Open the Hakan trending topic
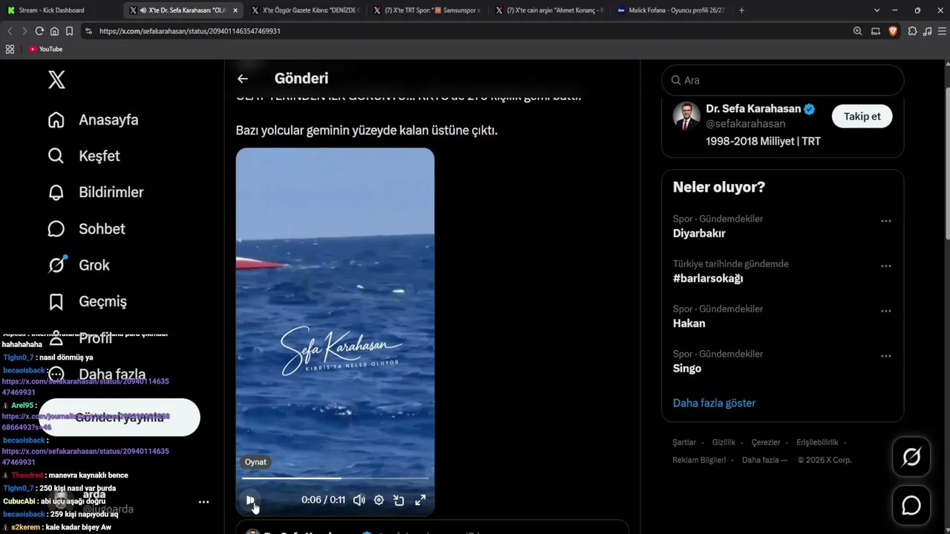The height and width of the screenshot is (534, 950). pos(689,323)
